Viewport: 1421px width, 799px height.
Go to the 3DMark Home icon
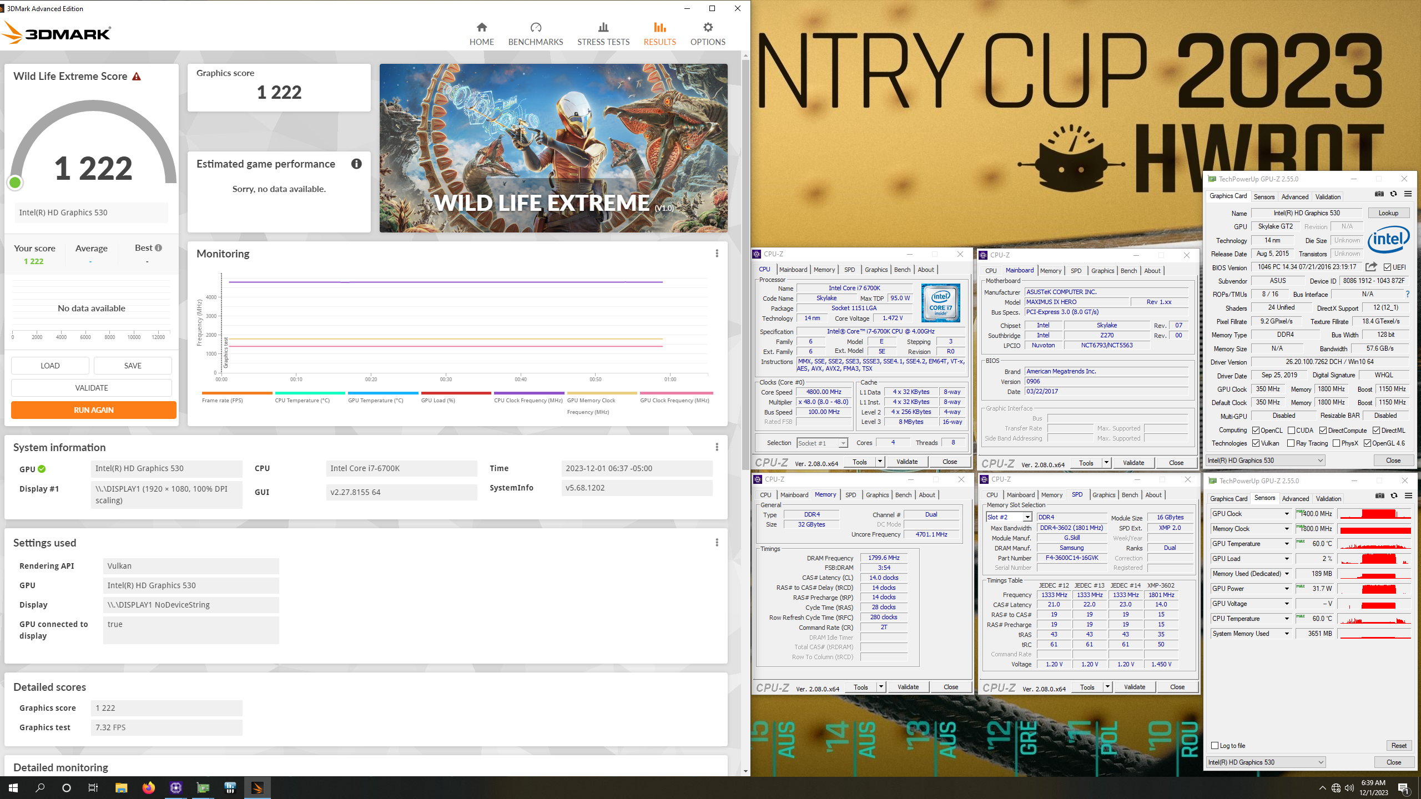coord(481,27)
